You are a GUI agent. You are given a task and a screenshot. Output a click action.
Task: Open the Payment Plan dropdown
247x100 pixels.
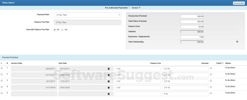(x=87, y=15)
